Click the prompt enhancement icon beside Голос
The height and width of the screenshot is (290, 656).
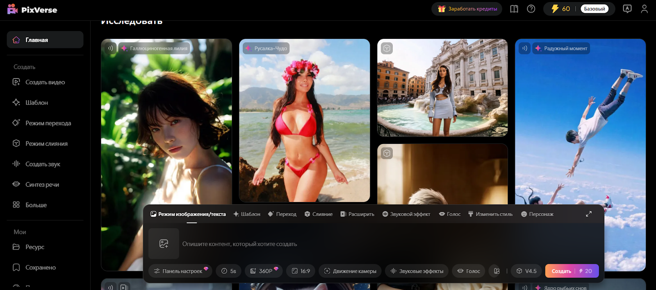pos(497,271)
